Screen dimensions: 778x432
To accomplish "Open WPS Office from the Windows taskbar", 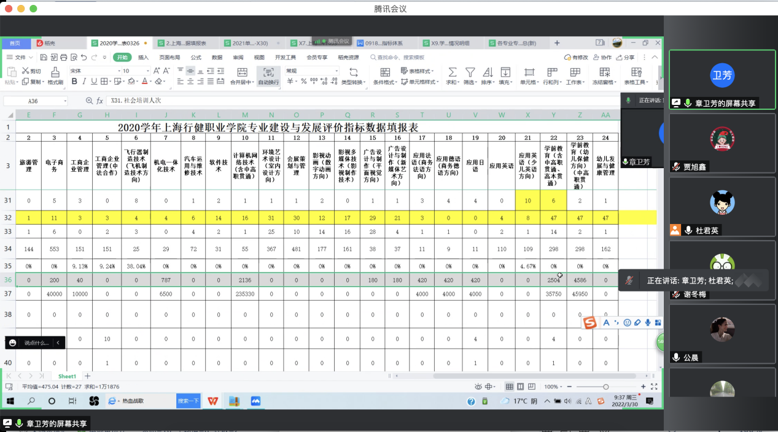I will pyautogui.click(x=212, y=401).
